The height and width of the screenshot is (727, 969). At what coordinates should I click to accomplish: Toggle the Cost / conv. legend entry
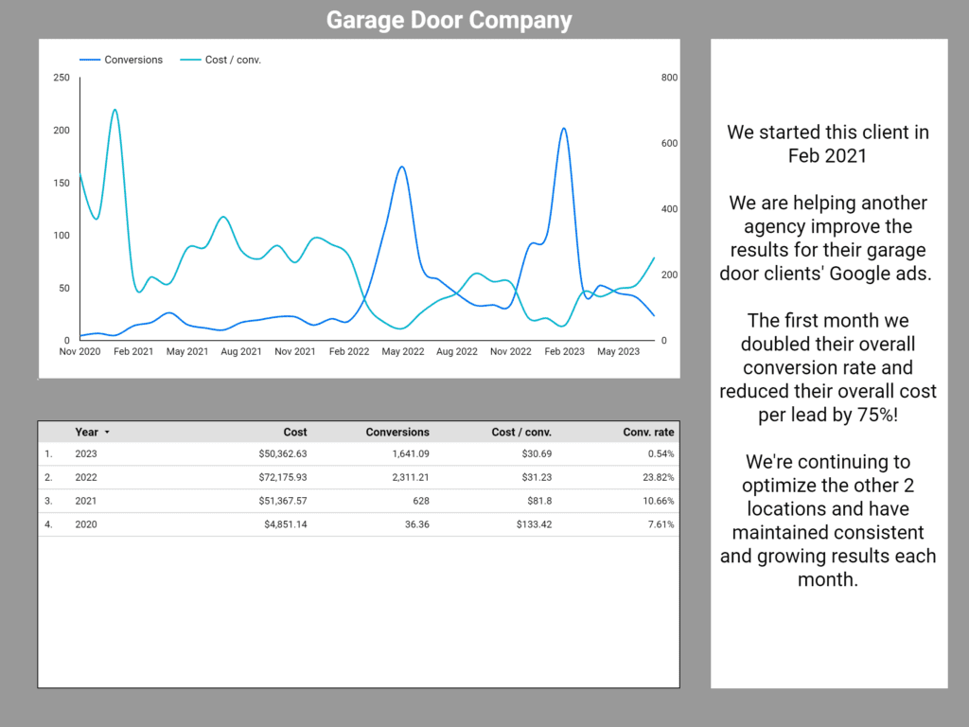tap(233, 60)
